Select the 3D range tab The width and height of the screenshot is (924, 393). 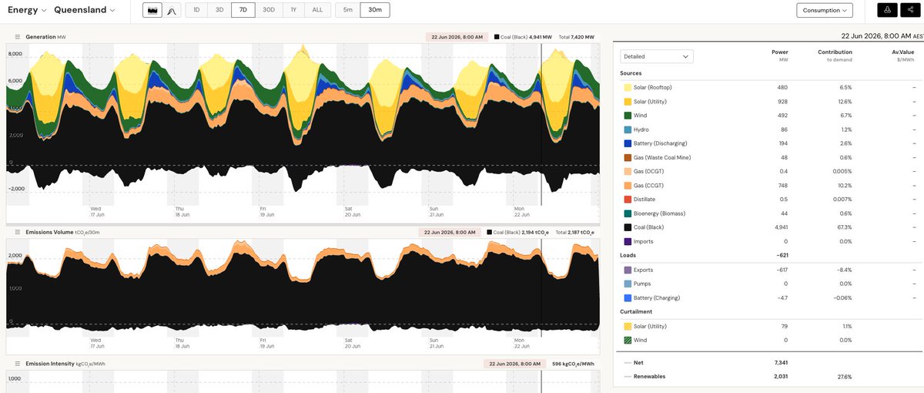pyautogui.click(x=219, y=10)
